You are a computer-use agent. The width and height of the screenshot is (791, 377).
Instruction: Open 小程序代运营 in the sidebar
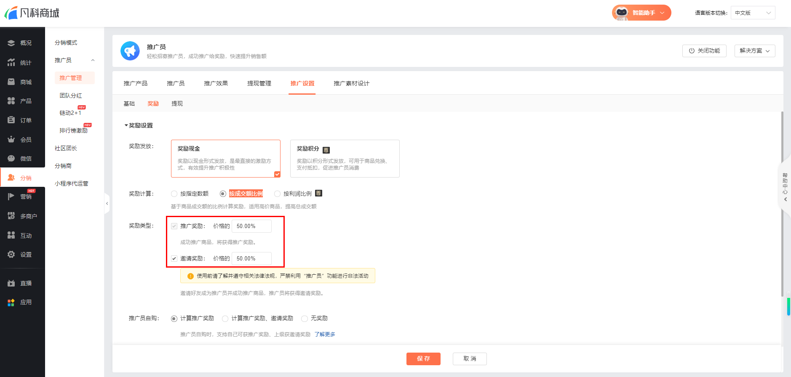coord(72,183)
